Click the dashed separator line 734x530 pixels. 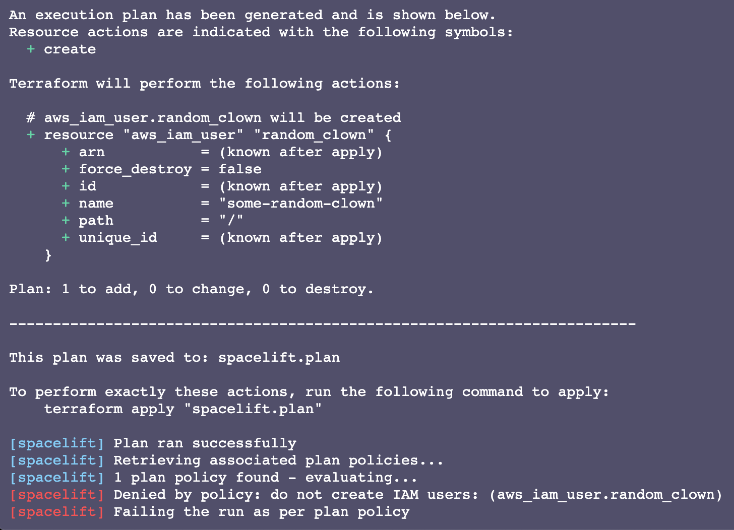coord(323,323)
